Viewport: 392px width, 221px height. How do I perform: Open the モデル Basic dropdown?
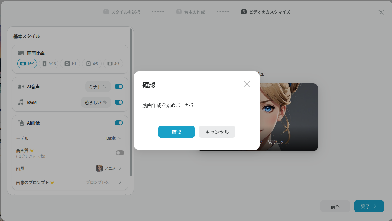tap(114, 138)
